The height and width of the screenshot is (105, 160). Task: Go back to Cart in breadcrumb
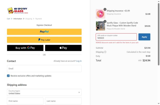click(x=8, y=19)
